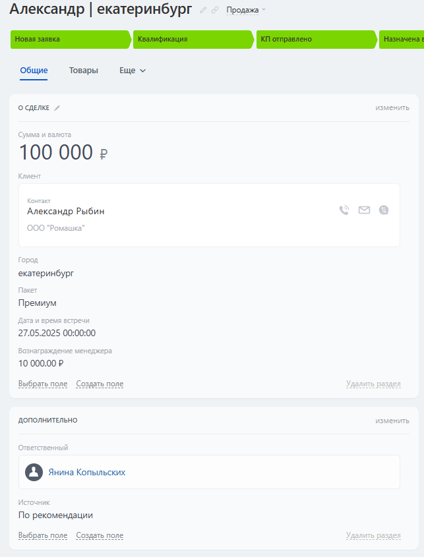Set deal stage to Квалификация
Screen dimensions: 424x557
[193, 39]
